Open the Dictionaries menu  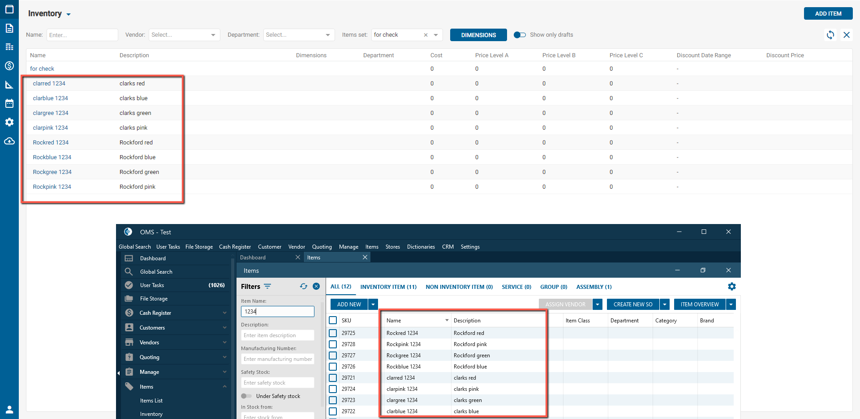pos(421,247)
